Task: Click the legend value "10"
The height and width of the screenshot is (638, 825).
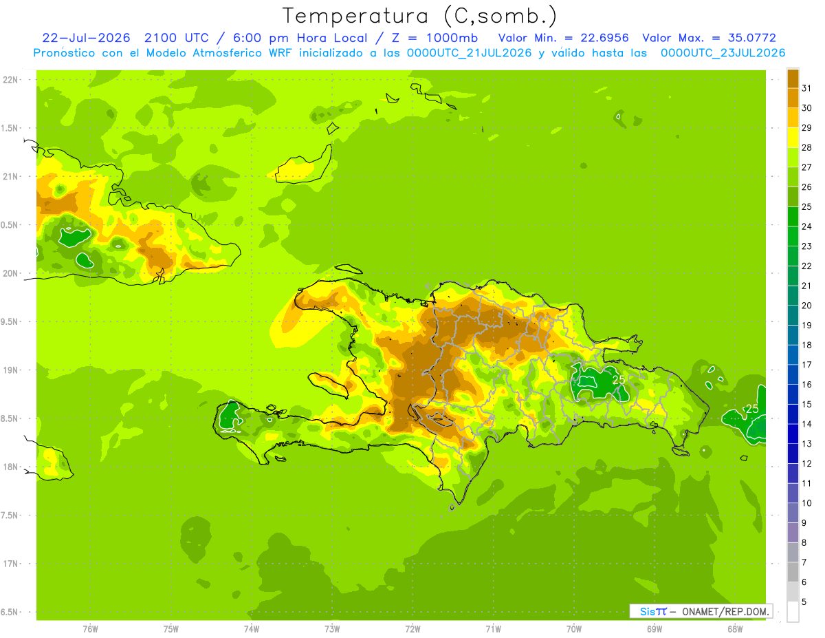Action: tap(807, 503)
